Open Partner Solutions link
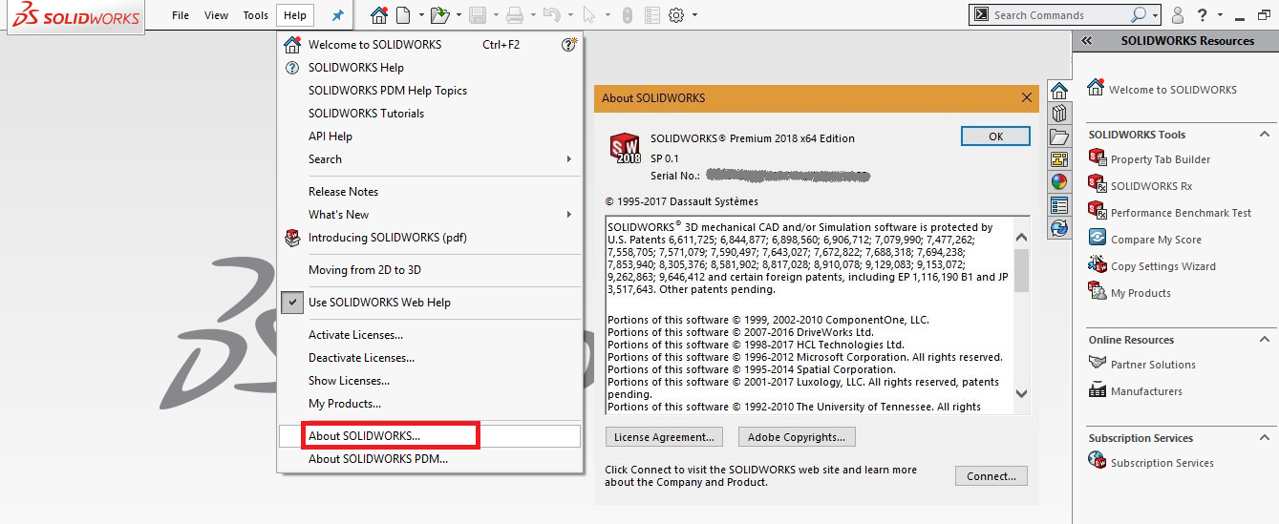Screen dimensions: 1279x524 coord(1152,365)
